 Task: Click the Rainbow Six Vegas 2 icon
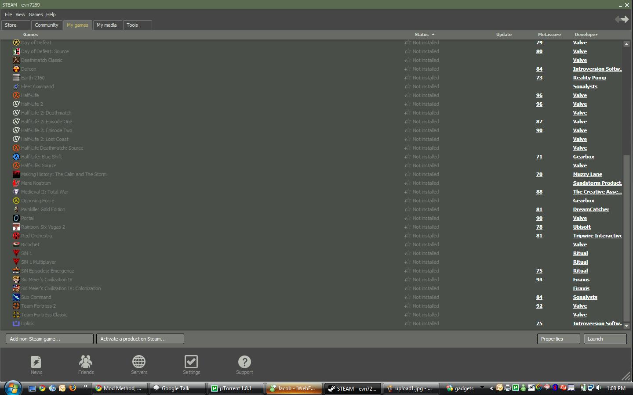16,227
